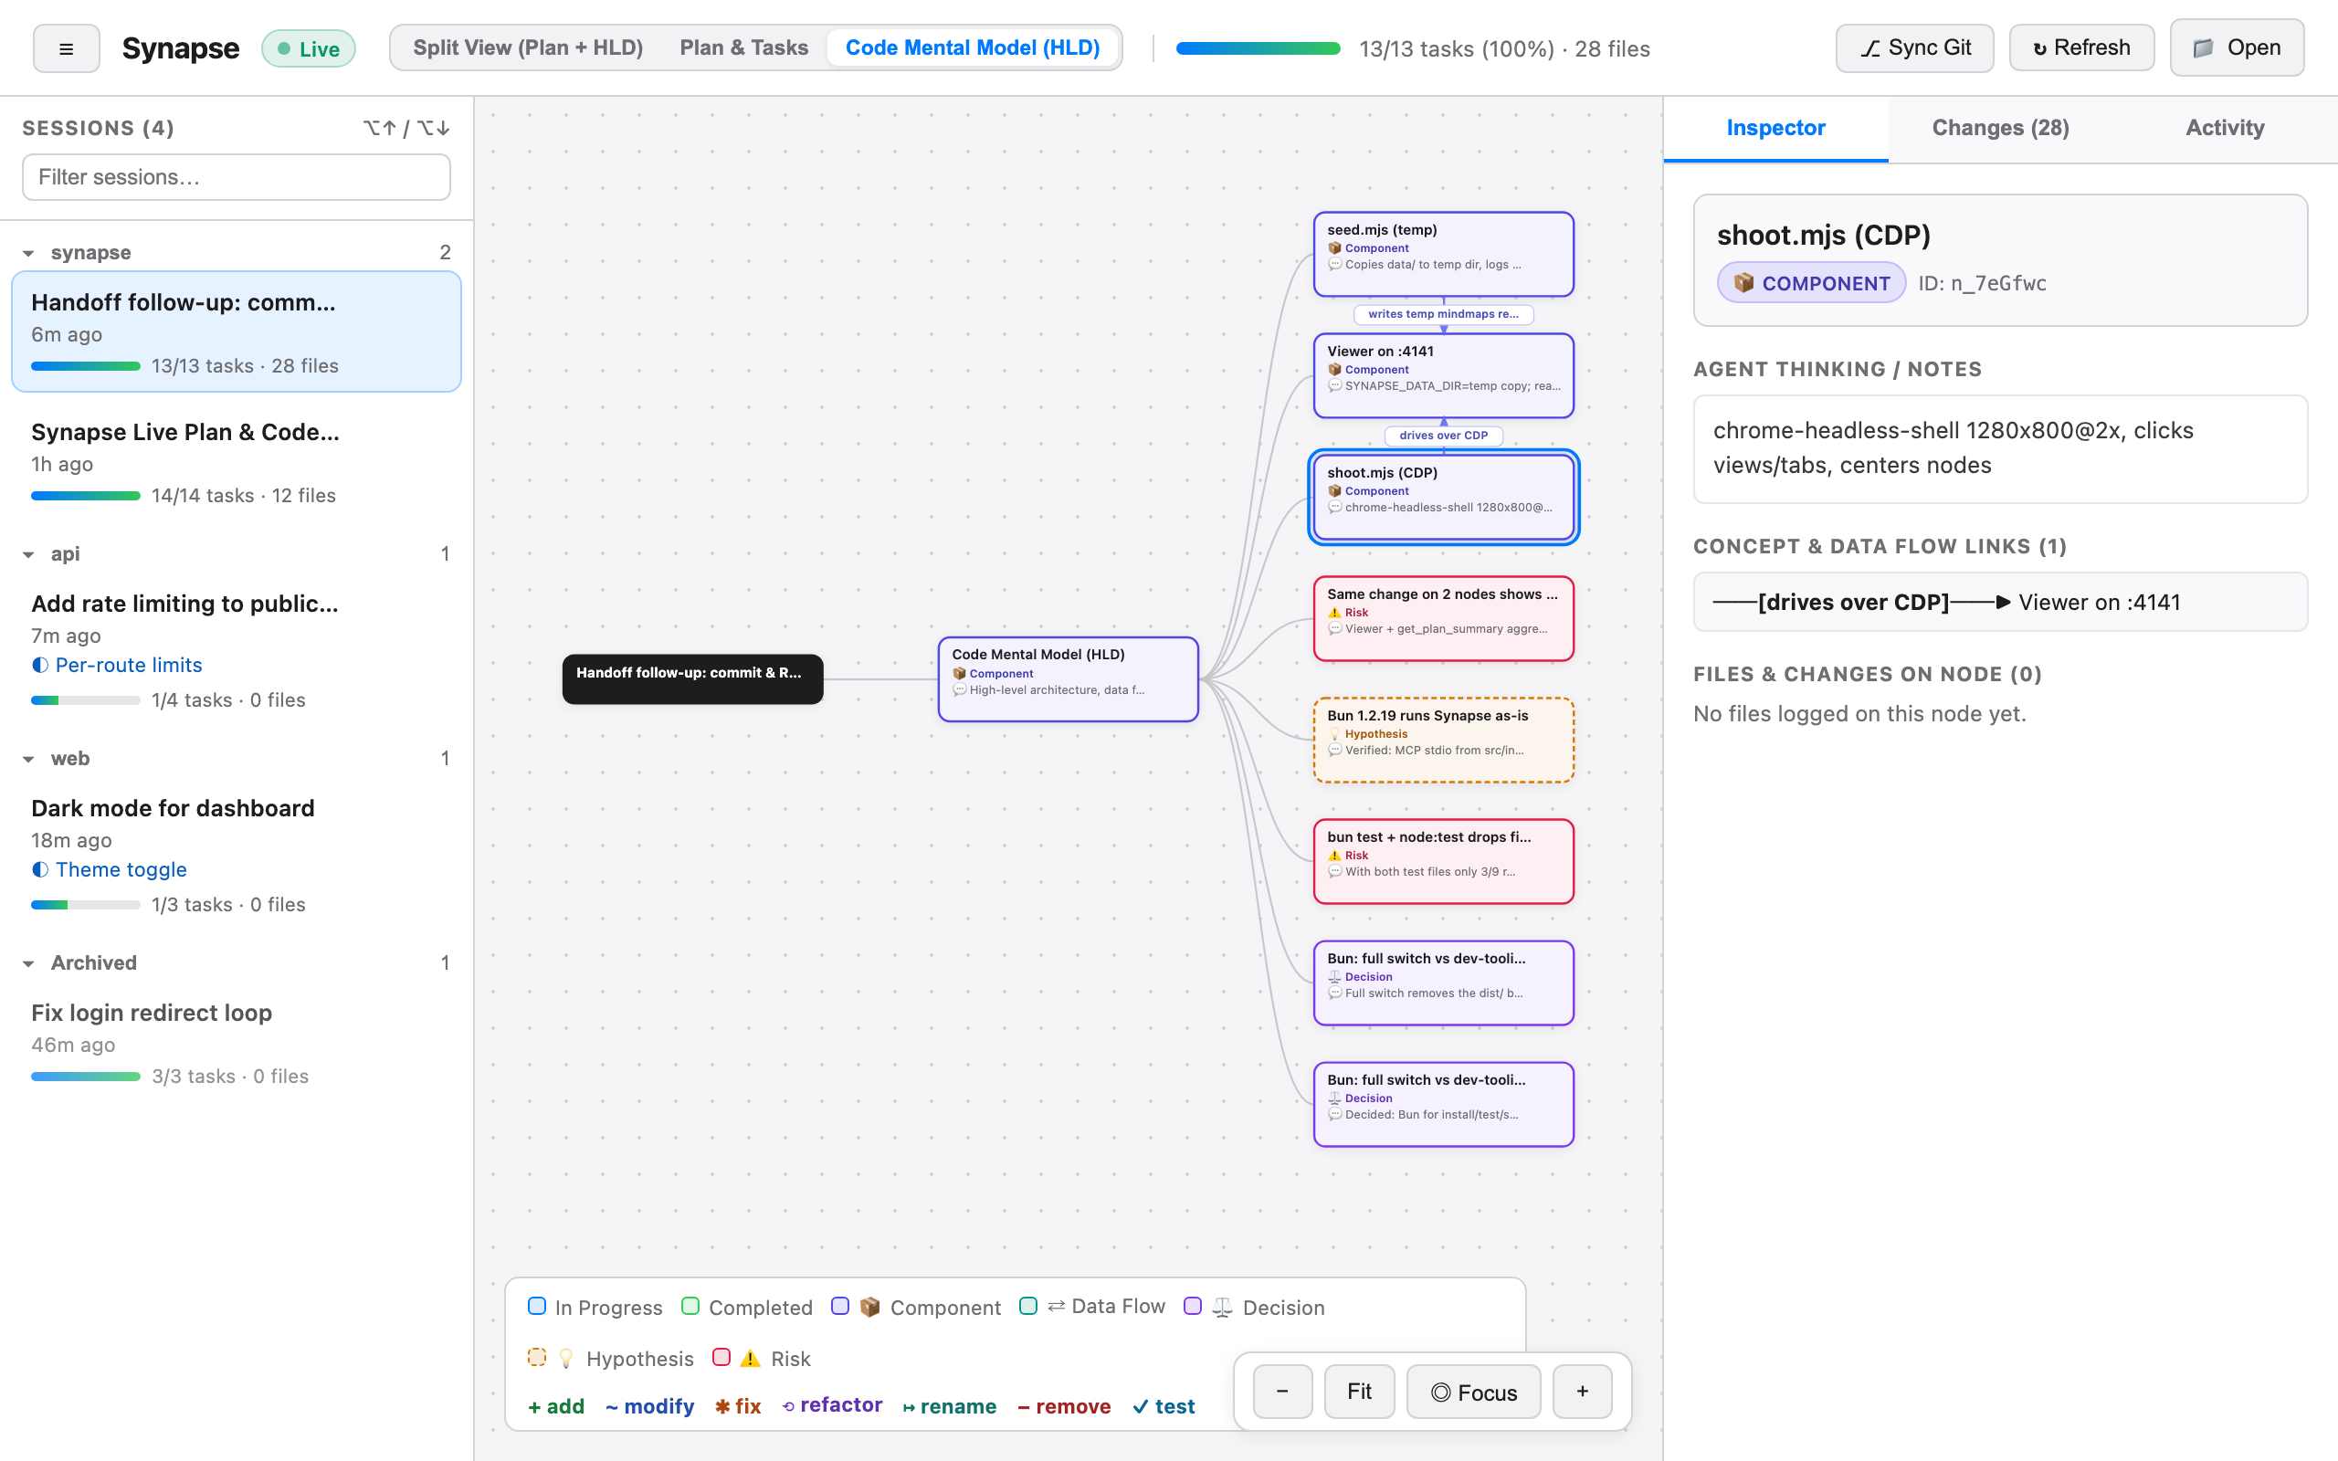Click the 'drives over CDP' edge label
Image resolution: width=2338 pixels, height=1461 pixels.
[x=1443, y=436]
